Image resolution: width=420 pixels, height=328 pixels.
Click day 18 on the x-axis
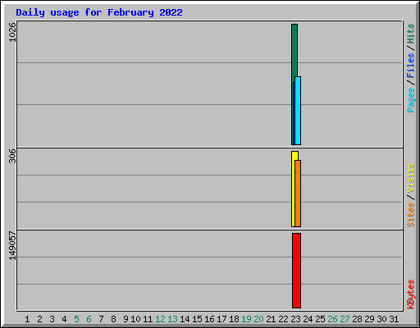tap(234, 319)
